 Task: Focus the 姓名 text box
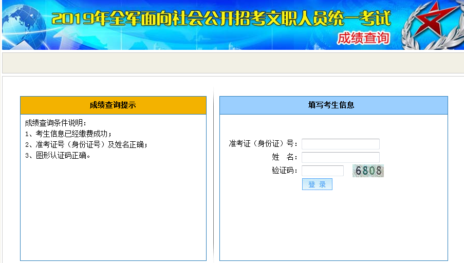pyautogui.click(x=340, y=157)
